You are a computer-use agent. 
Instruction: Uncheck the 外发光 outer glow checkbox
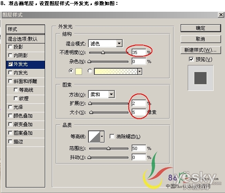pyautogui.click(x=10, y=64)
